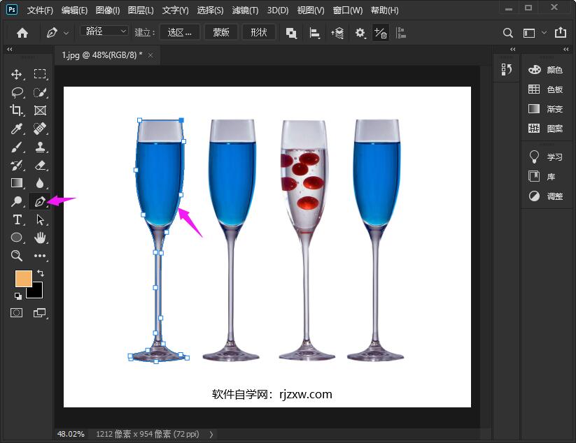Select the Path Selection tool
Viewport: 576px width, 443px height.
coord(40,219)
